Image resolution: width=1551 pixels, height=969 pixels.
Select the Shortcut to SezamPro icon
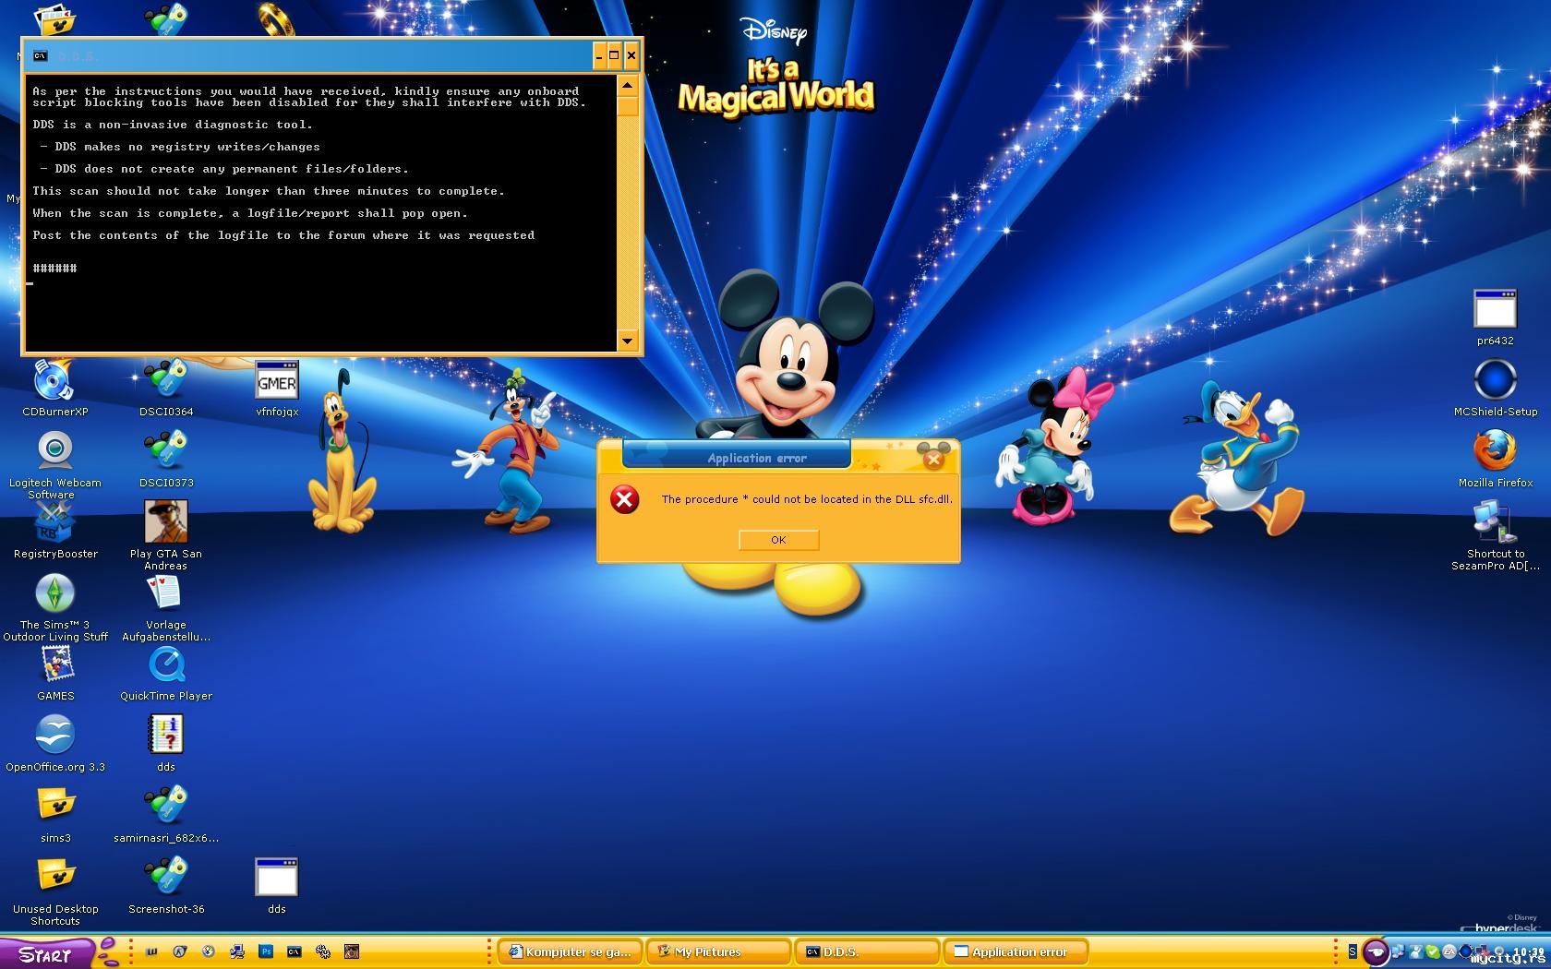(x=1495, y=537)
